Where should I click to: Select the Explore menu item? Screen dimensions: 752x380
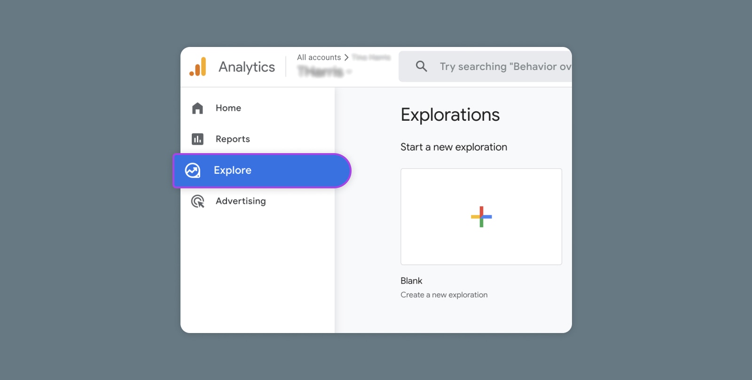tap(262, 171)
